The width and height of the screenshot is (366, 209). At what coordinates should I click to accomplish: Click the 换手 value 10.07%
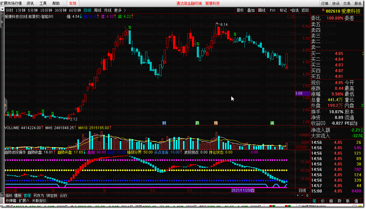(337, 112)
